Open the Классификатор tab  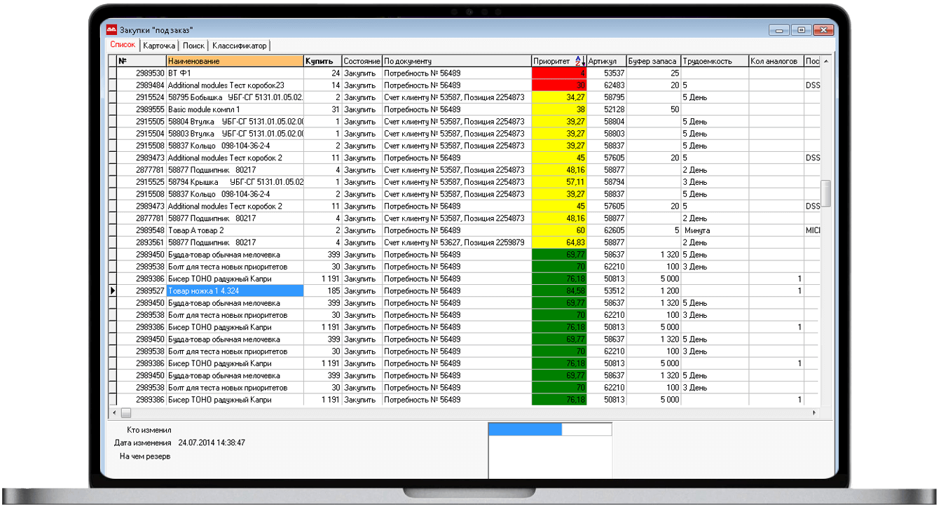[240, 45]
